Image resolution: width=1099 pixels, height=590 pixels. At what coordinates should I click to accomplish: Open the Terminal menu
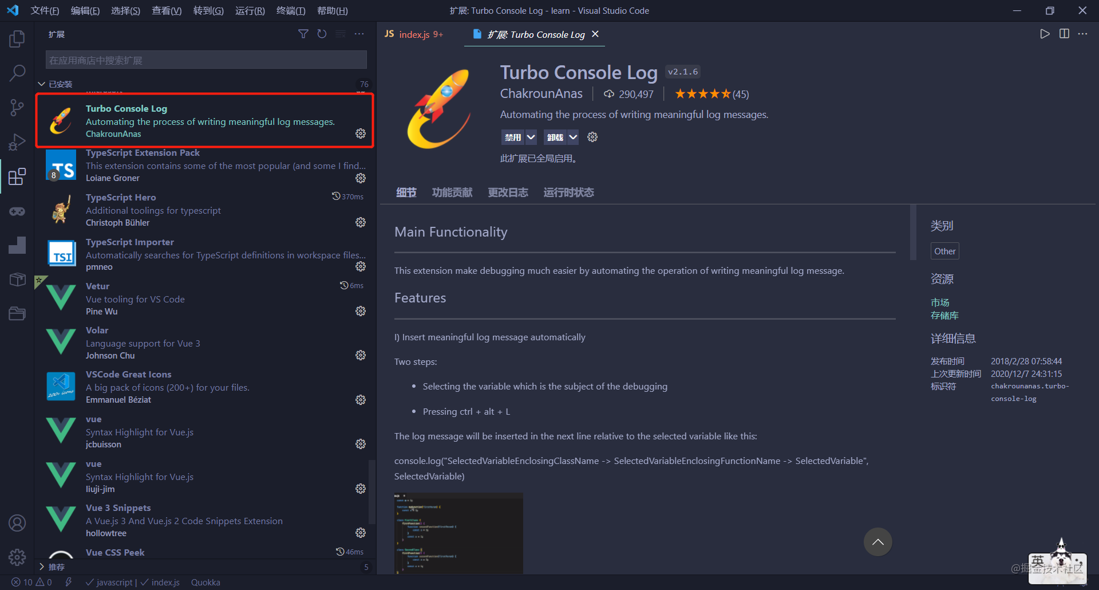(x=291, y=10)
